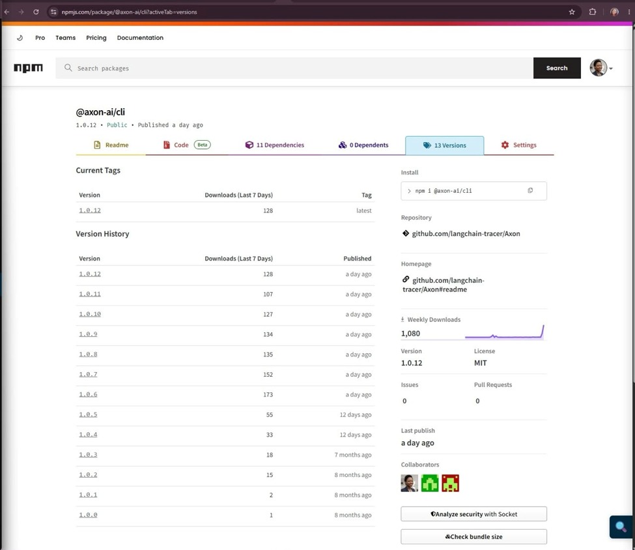The image size is (635, 550).
Task: Click the 1,080 weekly downloads value
Action: (411, 334)
